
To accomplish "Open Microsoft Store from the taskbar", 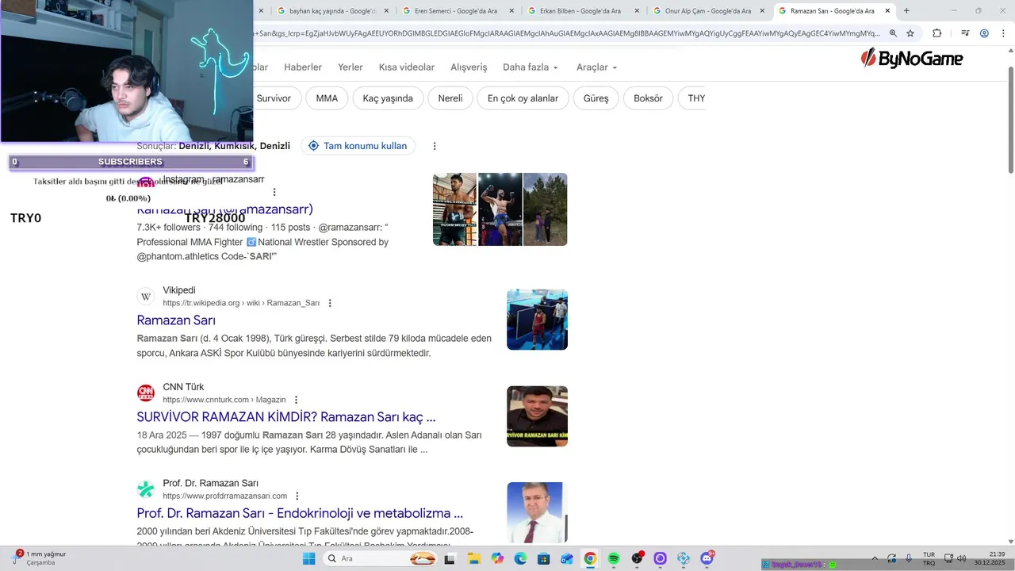I will [543, 558].
